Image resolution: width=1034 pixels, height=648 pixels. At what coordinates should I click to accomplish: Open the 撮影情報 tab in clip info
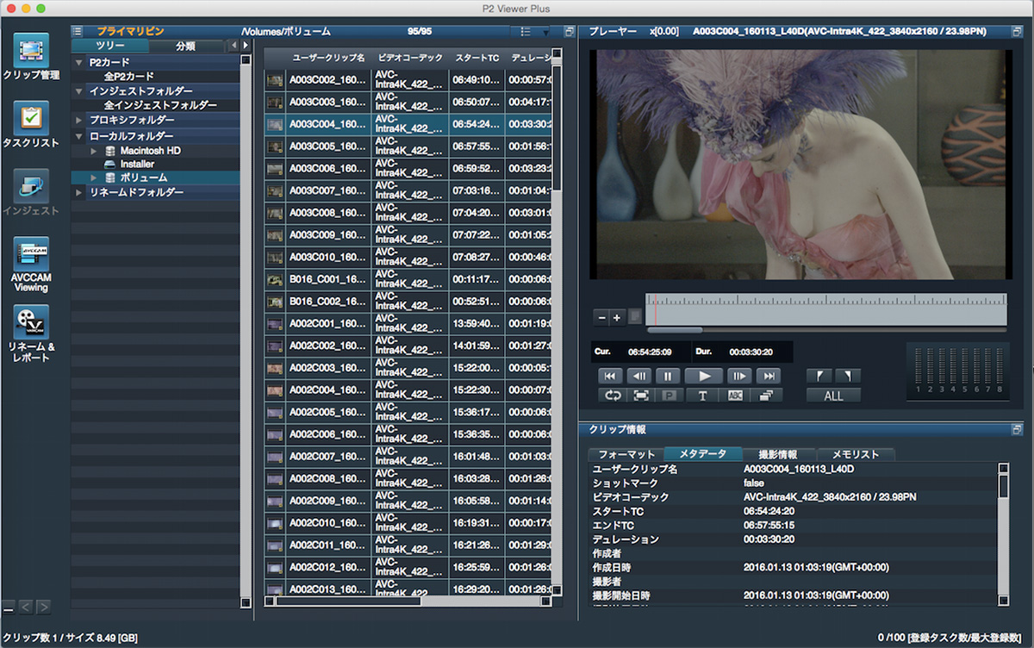(776, 454)
